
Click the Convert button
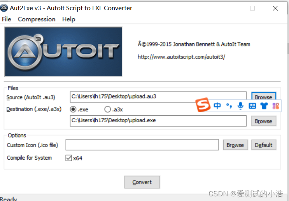pos(142,182)
